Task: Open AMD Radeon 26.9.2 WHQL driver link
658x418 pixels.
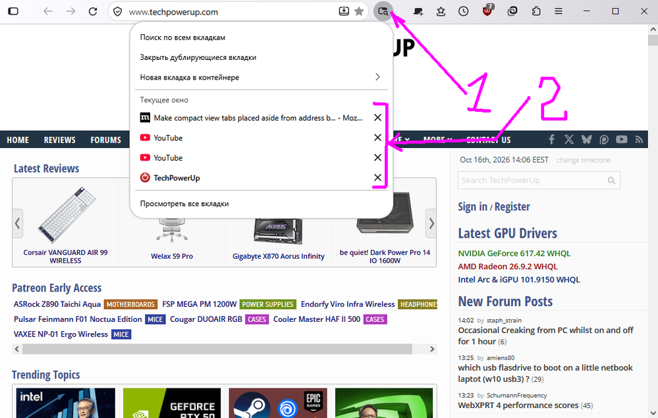Action: [x=508, y=266]
